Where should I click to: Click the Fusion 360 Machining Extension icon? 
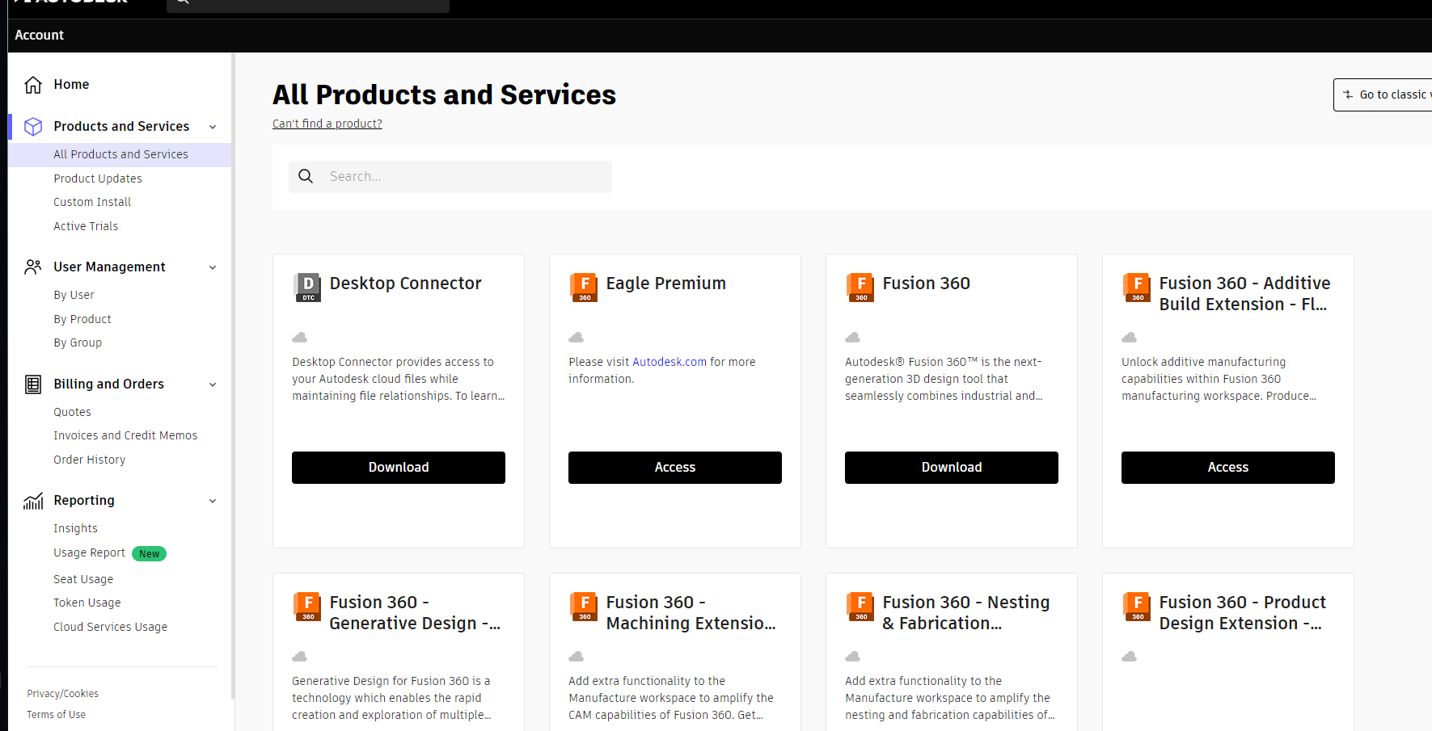[x=584, y=607]
